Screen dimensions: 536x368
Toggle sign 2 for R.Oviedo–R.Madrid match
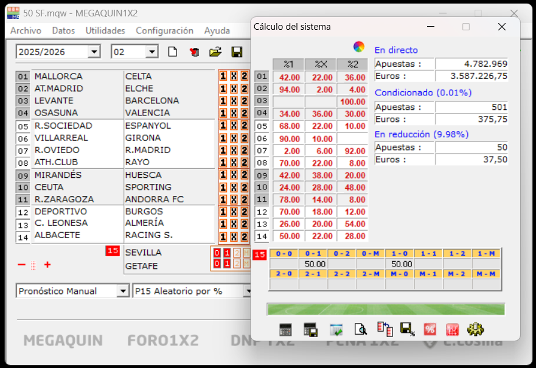(245, 150)
